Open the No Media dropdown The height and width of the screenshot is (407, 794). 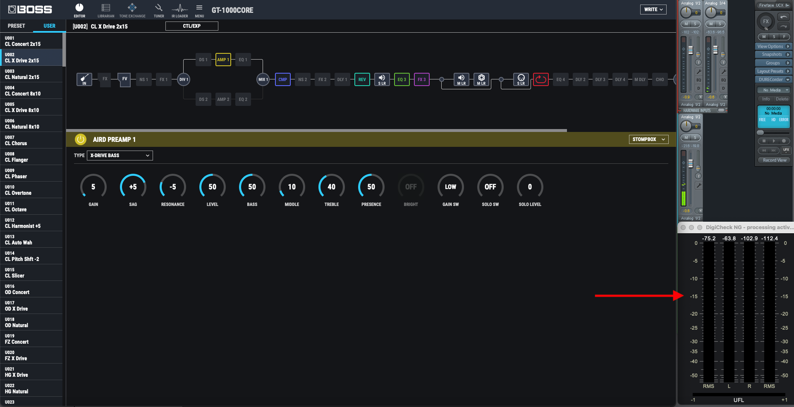774,90
